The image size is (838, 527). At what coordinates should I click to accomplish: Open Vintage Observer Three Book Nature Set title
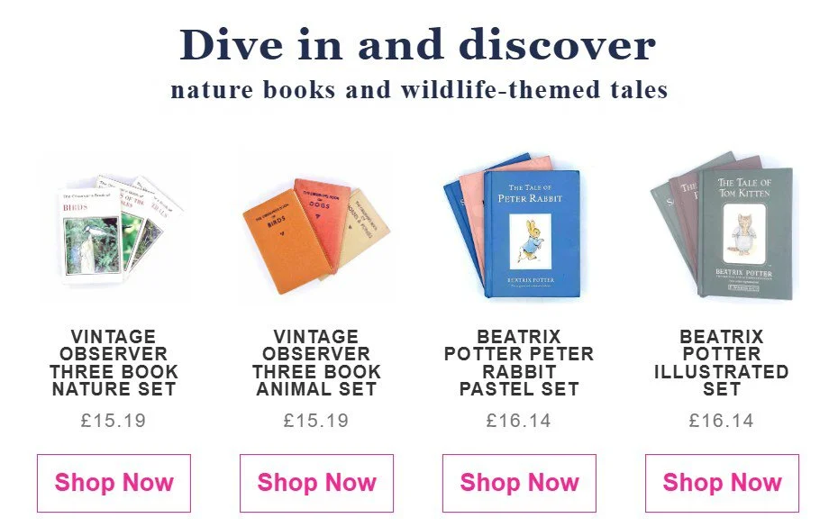click(114, 363)
